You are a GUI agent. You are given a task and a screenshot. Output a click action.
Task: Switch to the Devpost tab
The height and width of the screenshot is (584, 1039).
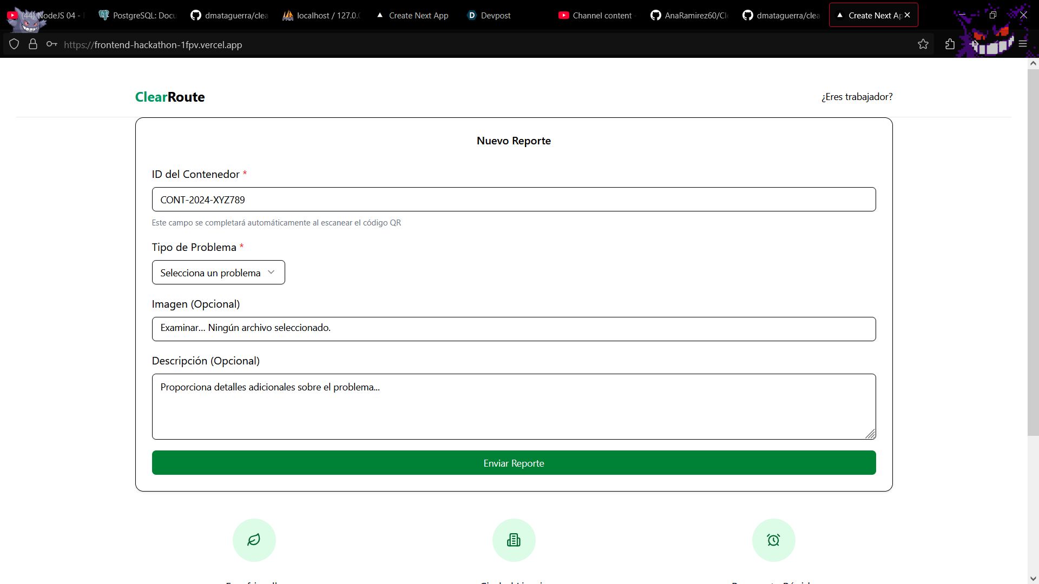click(489, 15)
